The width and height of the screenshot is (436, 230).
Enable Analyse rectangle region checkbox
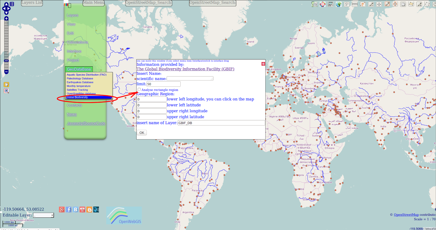[x=139, y=89]
